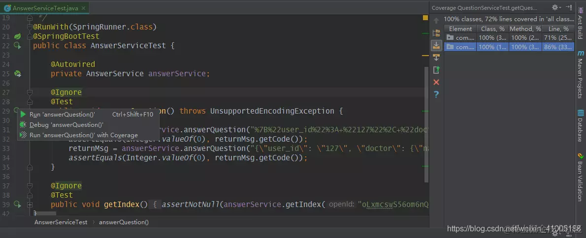Click the @SpringBootTest annotation text
This screenshot has width=586, height=238.
pos(66,36)
